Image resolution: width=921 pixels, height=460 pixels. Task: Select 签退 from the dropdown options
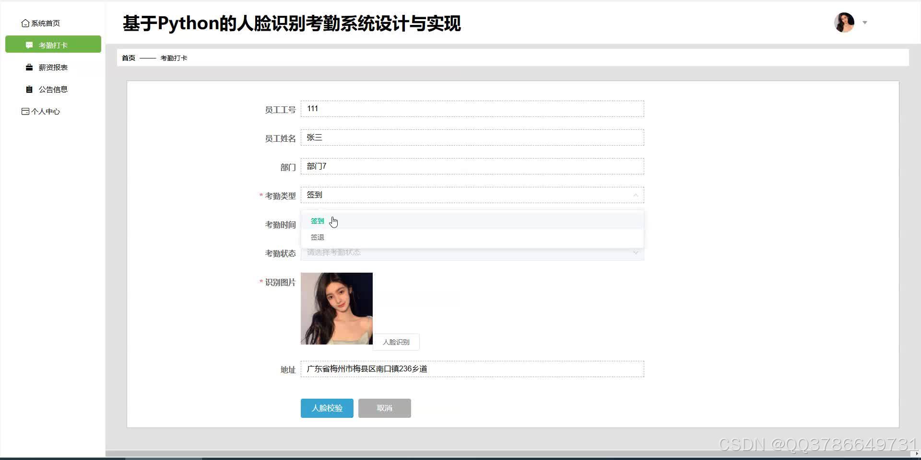click(317, 237)
